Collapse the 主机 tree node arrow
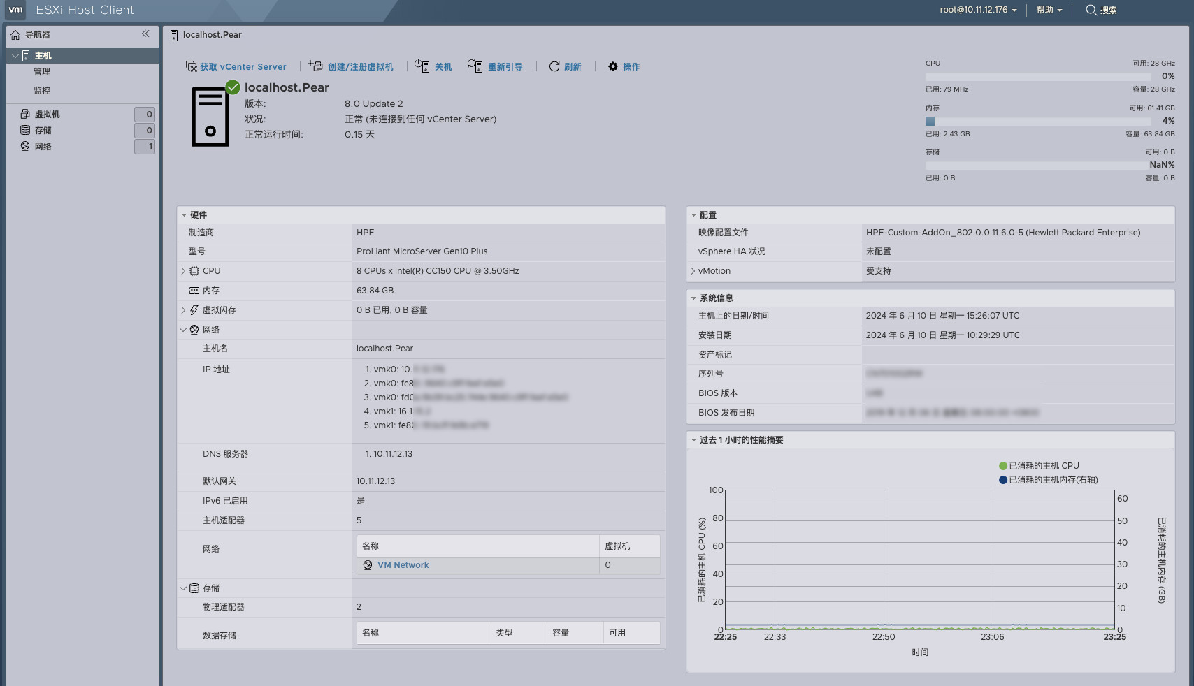 click(x=15, y=55)
